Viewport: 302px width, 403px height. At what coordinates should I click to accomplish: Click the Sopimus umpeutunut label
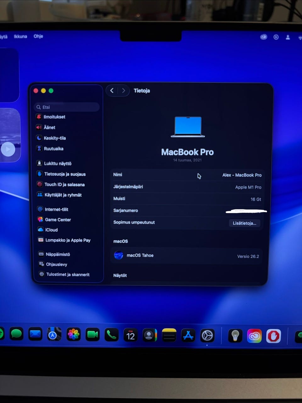point(134,222)
